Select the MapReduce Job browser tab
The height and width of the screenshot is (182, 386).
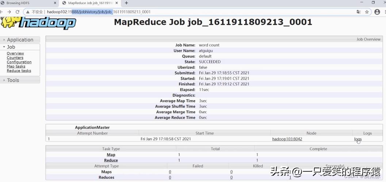pyautogui.click(x=90, y=3)
